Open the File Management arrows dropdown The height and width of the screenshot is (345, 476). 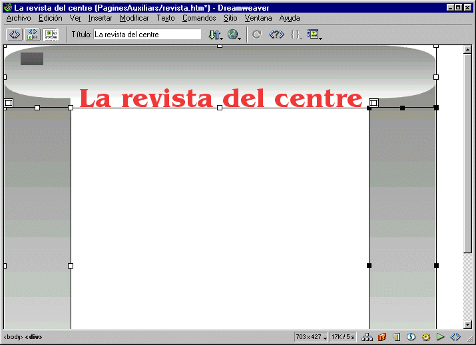coord(216,35)
